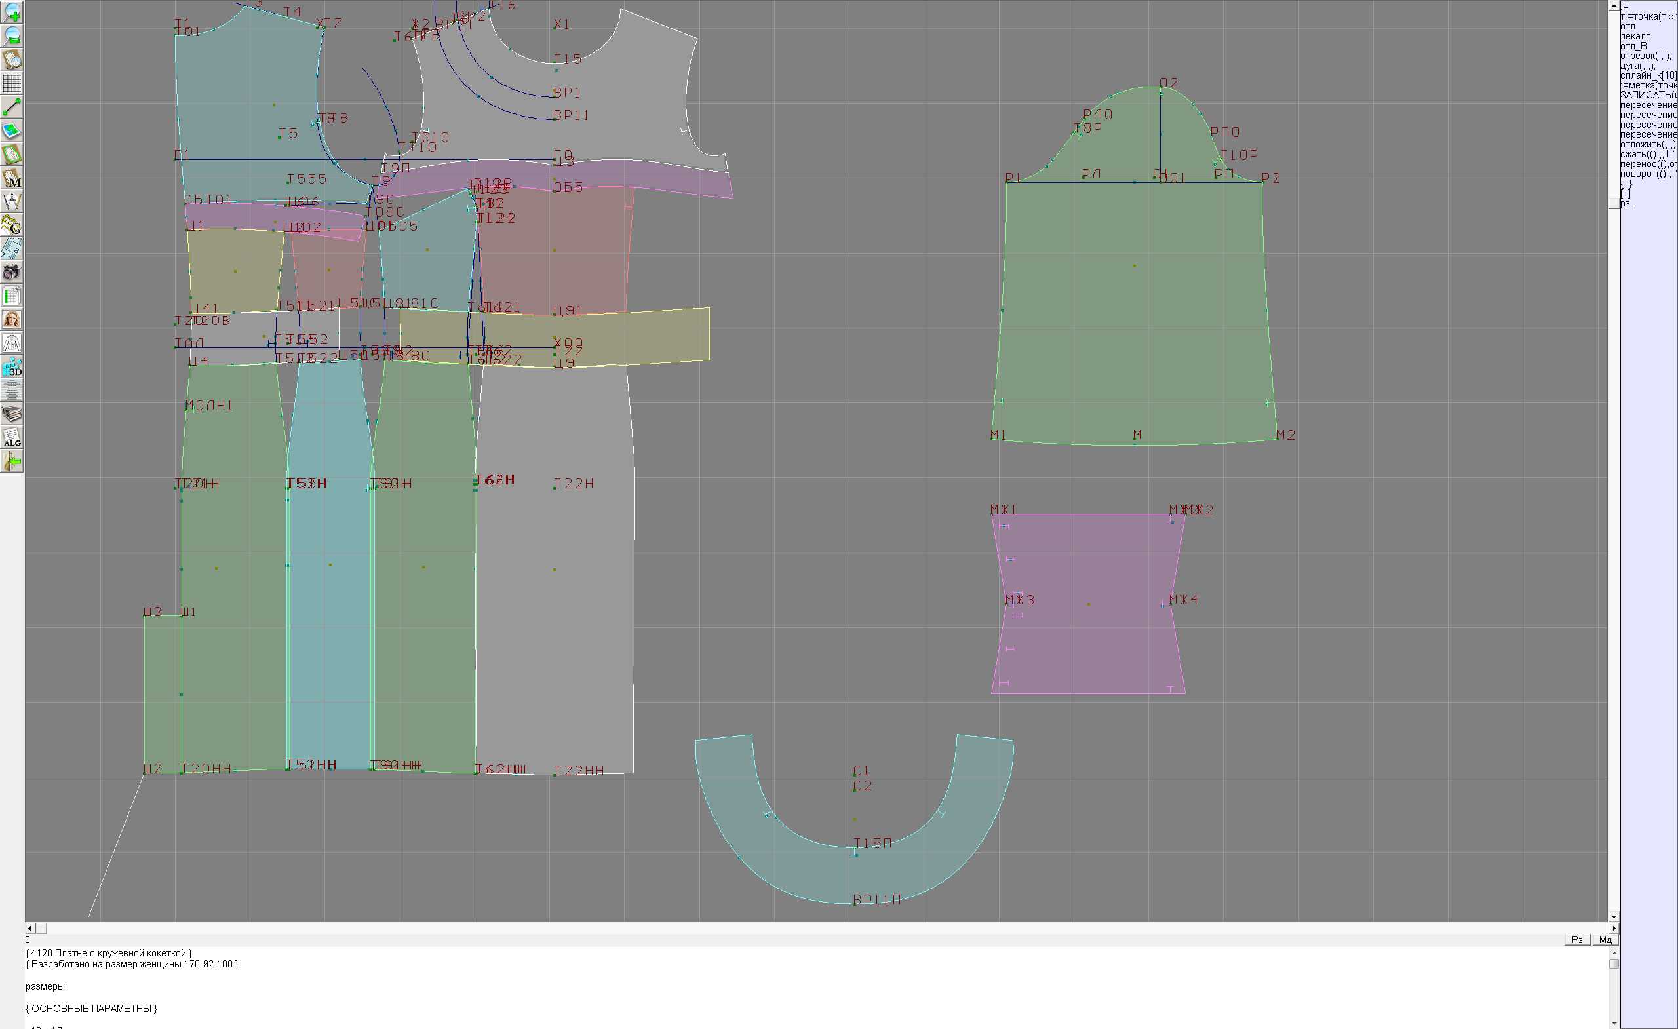The image size is (1678, 1029).
Task: Select the line segment drawing tool
Action: click(12, 107)
